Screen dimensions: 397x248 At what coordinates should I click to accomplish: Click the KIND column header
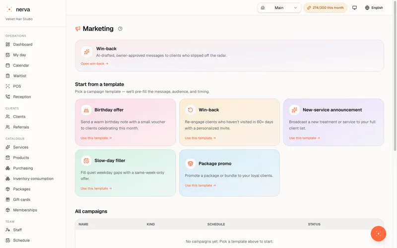point(151,225)
